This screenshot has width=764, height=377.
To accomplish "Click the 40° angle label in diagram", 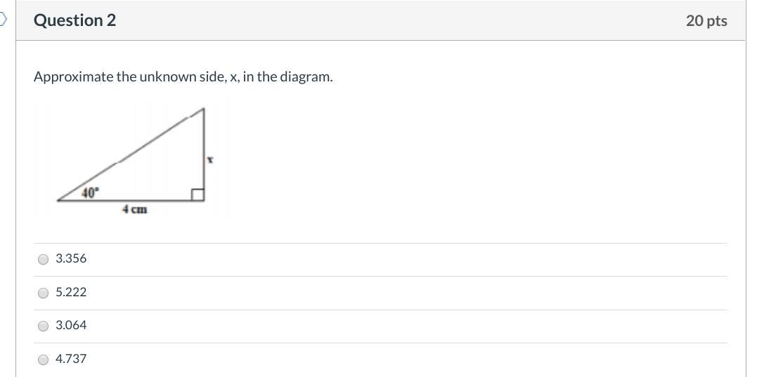I will (x=91, y=192).
